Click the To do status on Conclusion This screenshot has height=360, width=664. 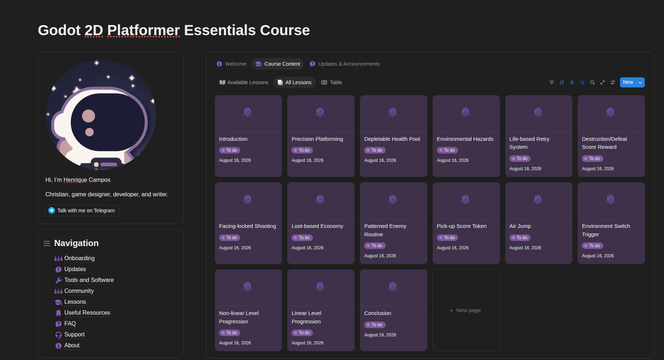(x=375, y=325)
